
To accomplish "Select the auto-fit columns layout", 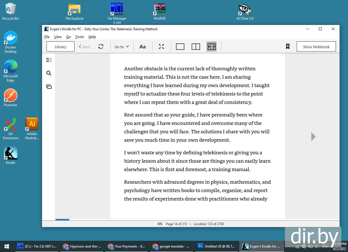I will point(212,46).
